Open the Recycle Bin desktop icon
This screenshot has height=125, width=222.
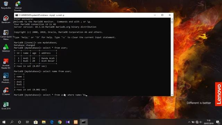tap(6, 5)
